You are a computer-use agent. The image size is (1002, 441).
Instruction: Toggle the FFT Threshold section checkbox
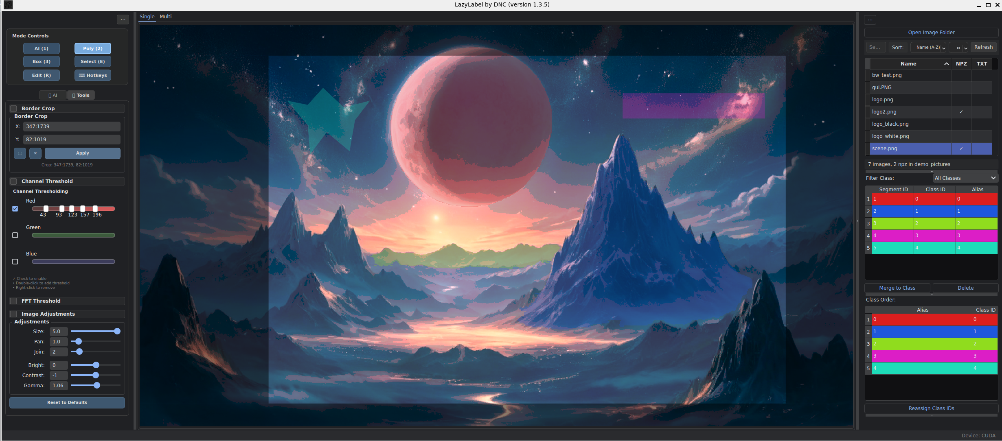14,301
